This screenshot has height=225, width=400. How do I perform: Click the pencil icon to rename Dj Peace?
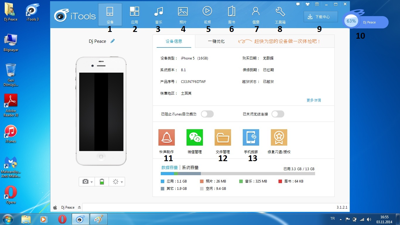pyautogui.click(x=113, y=41)
